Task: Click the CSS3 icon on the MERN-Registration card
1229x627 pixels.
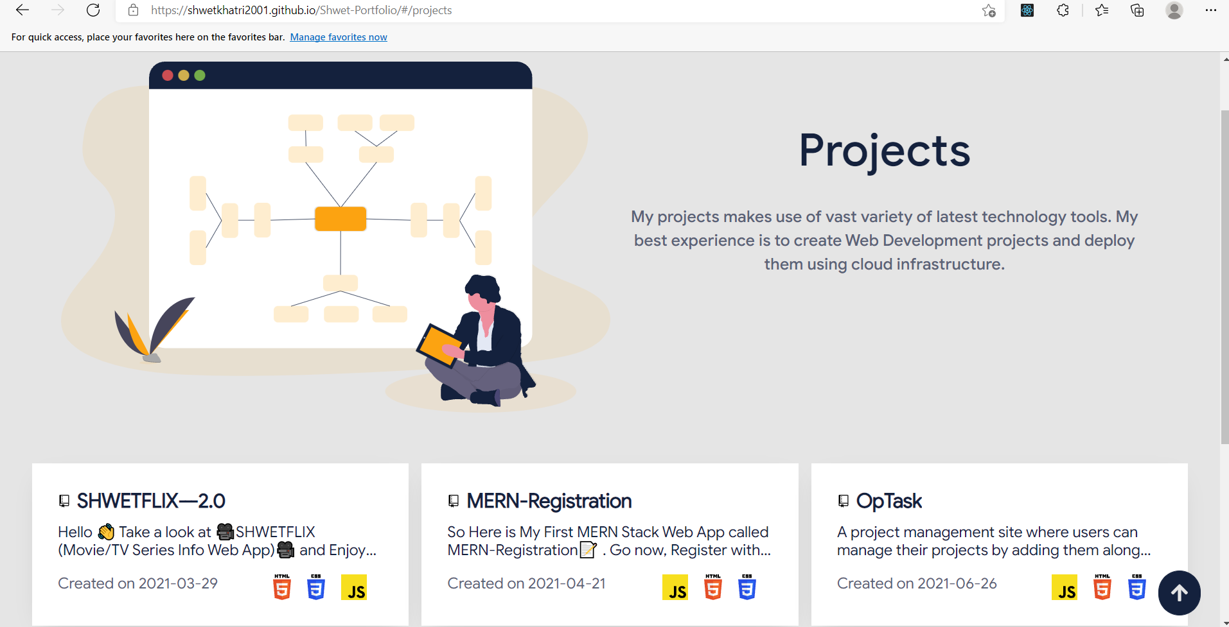Action: (747, 587)
